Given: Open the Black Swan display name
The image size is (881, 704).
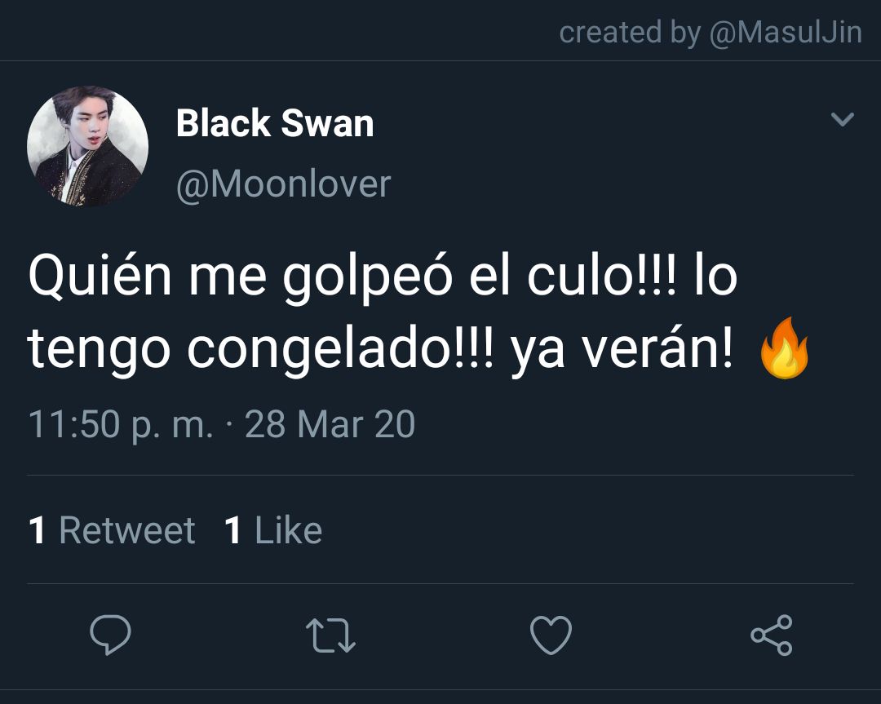Looking at the screenshot, I should (x=275, y=123).
